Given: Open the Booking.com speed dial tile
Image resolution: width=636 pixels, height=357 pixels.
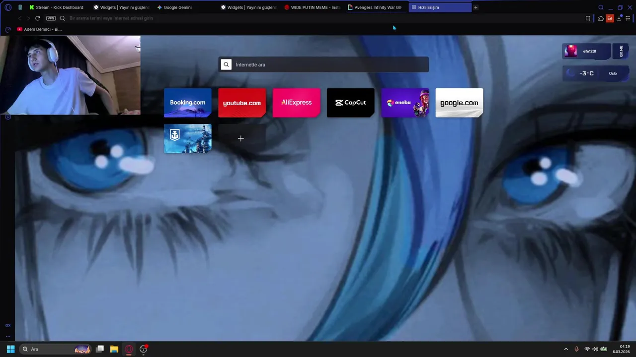Looking at the screenshot, I should point(187,103).
